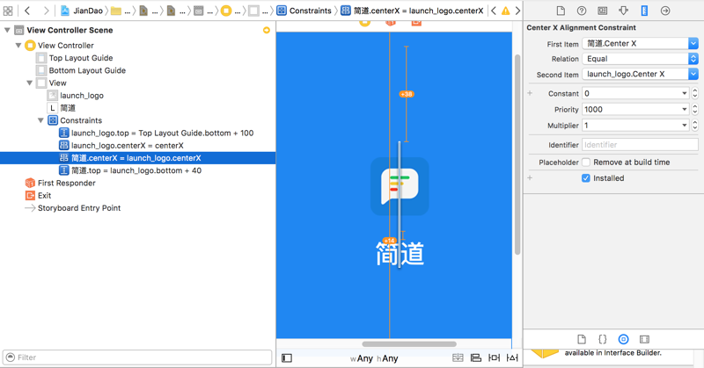Click the Multiplier stepper
Screen dimensions: 704x368
click(695, 126)
